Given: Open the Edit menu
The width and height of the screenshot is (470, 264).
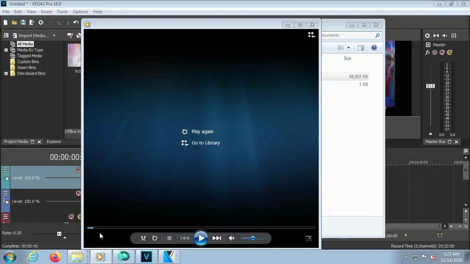Looking at the screenshot, I should pos(18,12).
